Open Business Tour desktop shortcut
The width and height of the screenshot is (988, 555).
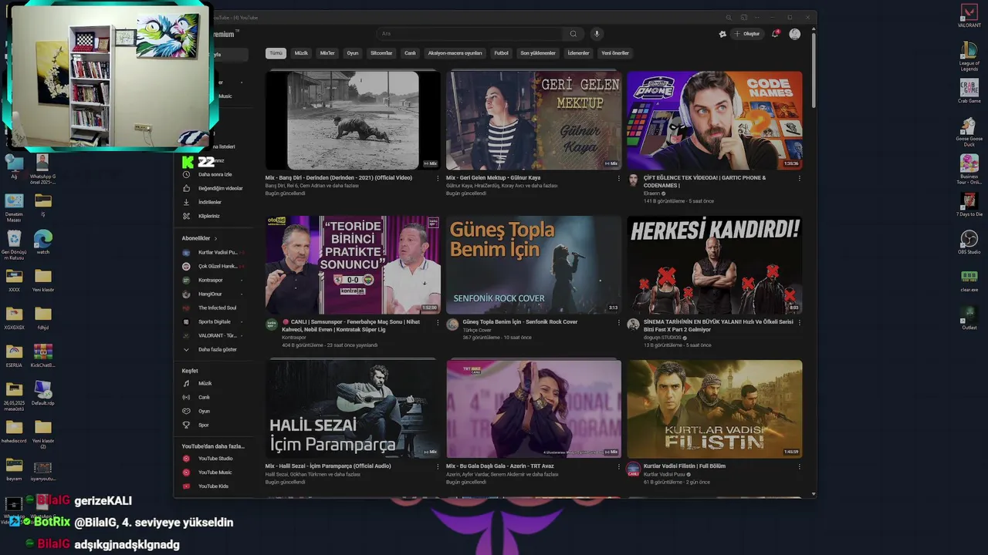(969, 168)
